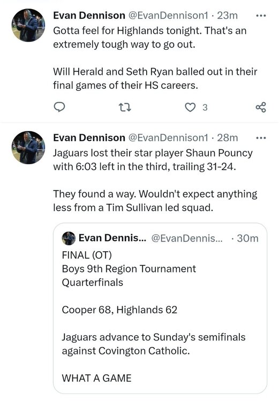This screenshot has height=401, width=279.
Task: Open more options on the 23m tweet
Action: pyautogui.click(x=261, y=16)
